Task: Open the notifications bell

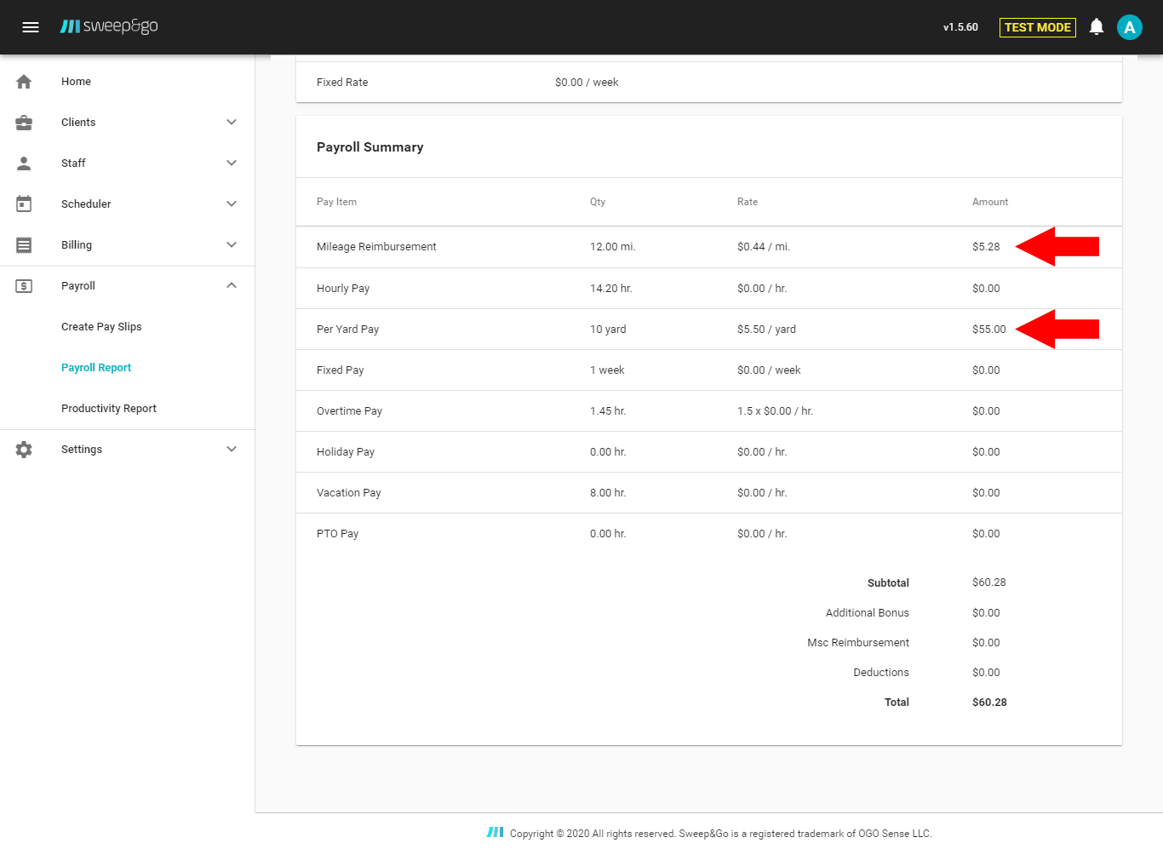Action: click(x=1097, y=27)
